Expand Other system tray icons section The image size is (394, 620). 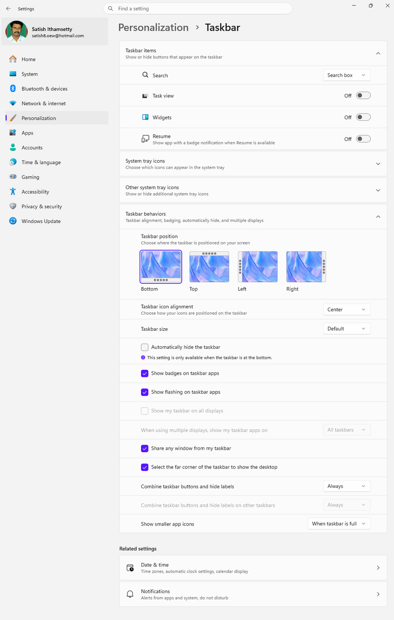[378, 190]
